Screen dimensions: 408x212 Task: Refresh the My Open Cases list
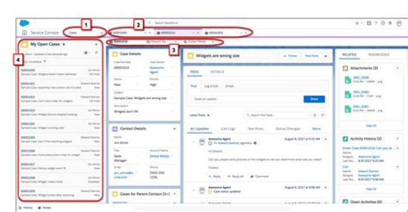(x=96, y=53)
